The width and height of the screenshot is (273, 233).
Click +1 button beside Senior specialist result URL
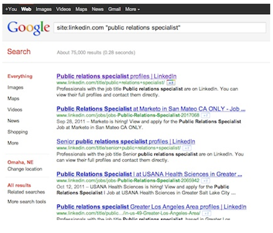[x=187, y=148]
